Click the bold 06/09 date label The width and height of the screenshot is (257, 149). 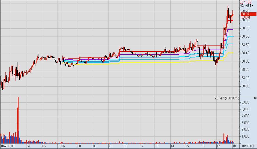point(5,146)
